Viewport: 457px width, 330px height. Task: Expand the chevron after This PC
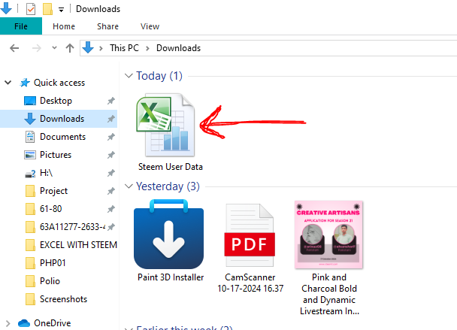coord(147,48)
